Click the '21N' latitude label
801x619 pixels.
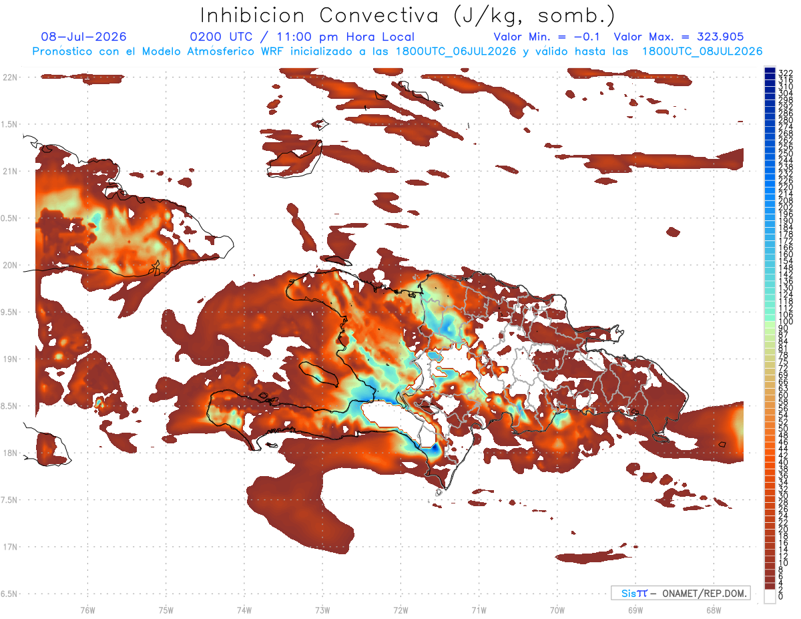(9, 171)
